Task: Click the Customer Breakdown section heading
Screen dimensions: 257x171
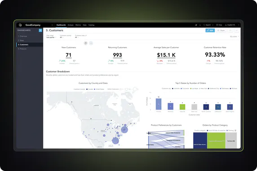Action: (58, 71)
